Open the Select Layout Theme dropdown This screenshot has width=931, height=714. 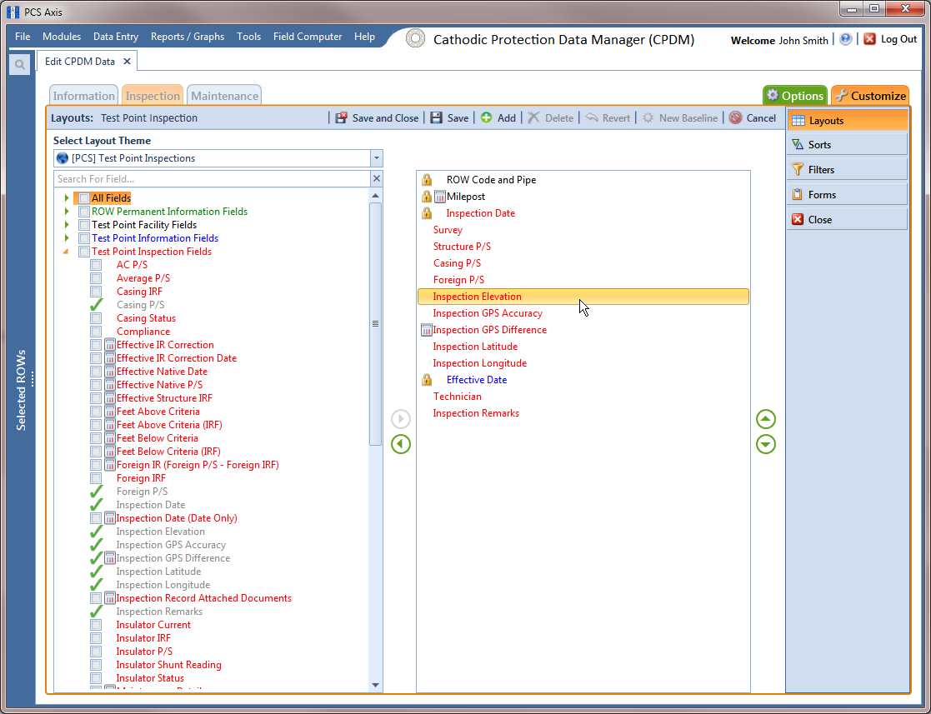pyautogui.click(x=377, y=158)
